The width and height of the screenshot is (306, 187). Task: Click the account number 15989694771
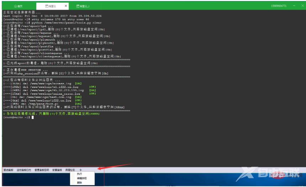point(279,6)
